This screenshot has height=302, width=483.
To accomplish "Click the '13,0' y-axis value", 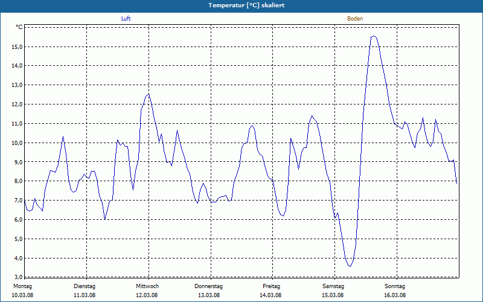I will 17,85.
